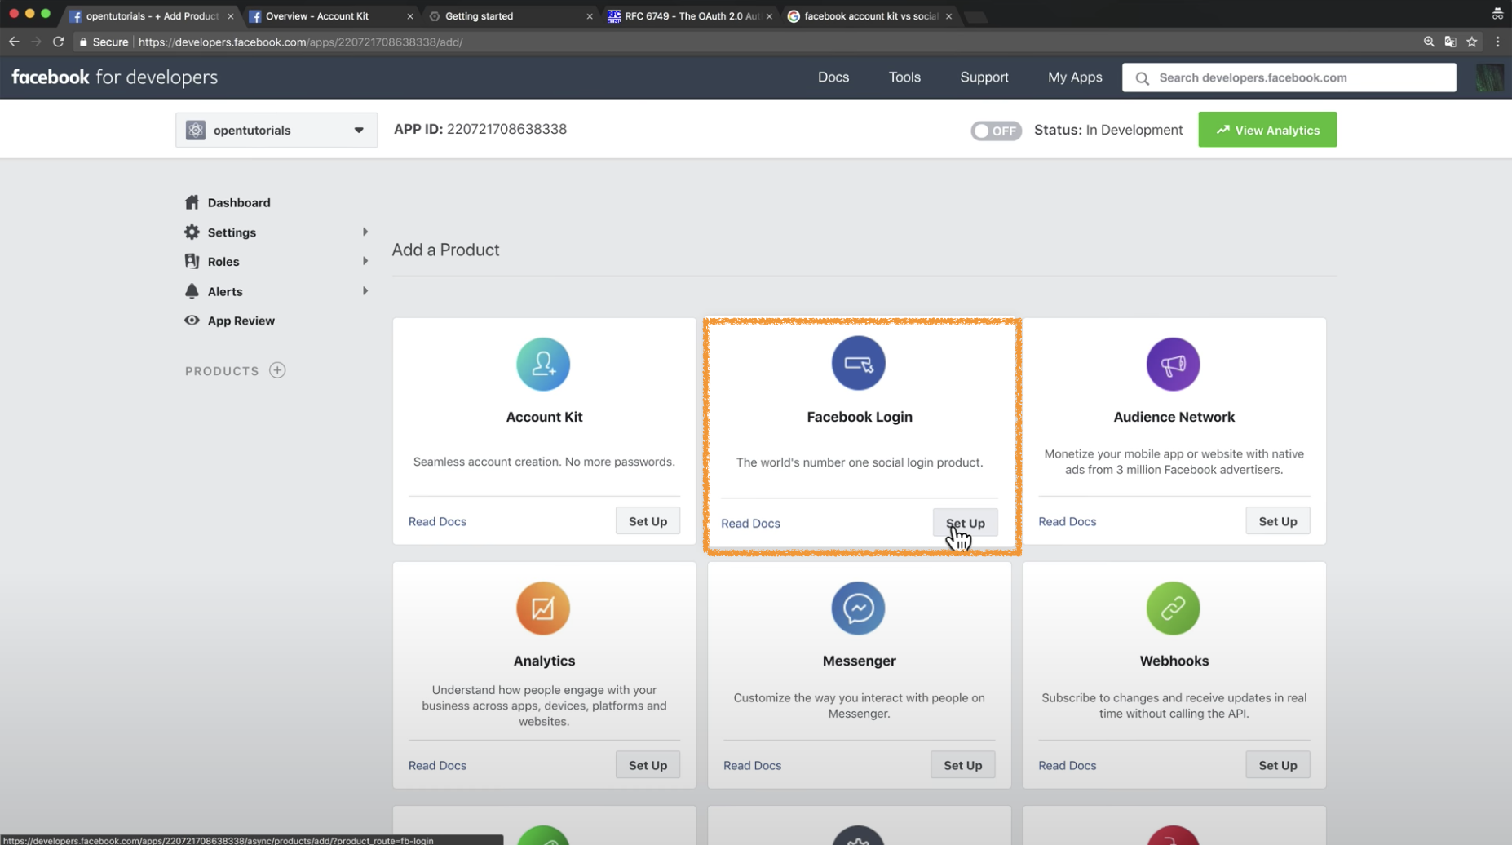1512x845 pixels.
Task: Open Dashboard in the sidebar
Action: click(239, 202)
